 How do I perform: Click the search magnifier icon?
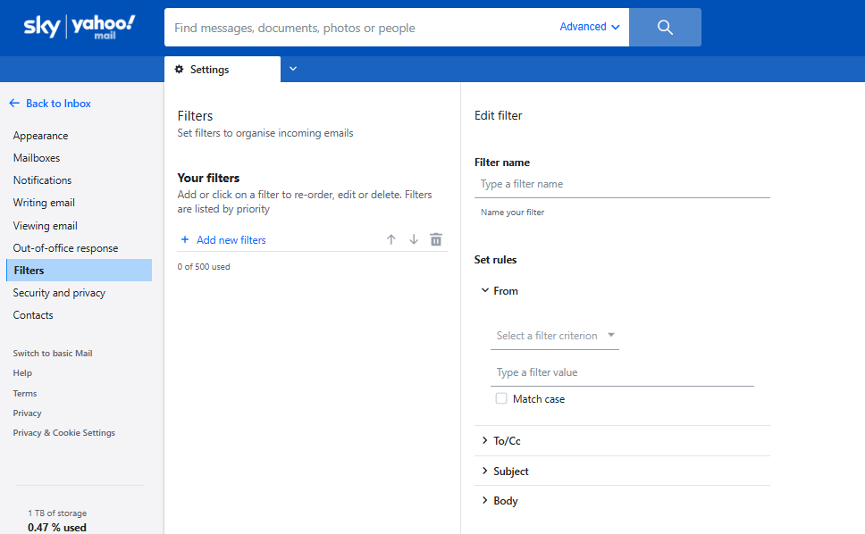(x=664, y=27)
